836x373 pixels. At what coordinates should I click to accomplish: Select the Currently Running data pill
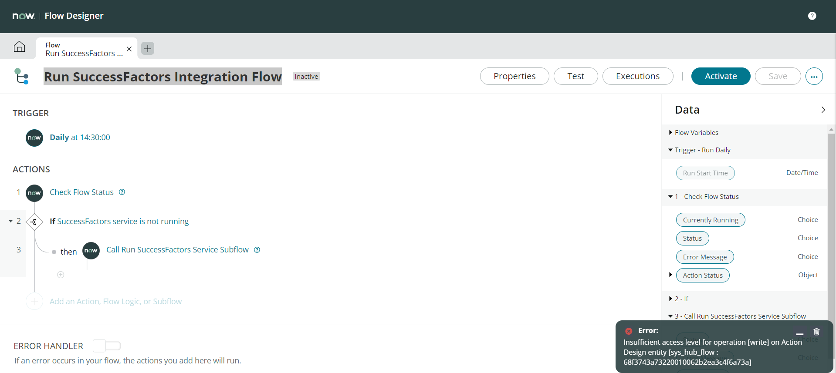click(711, 220)
